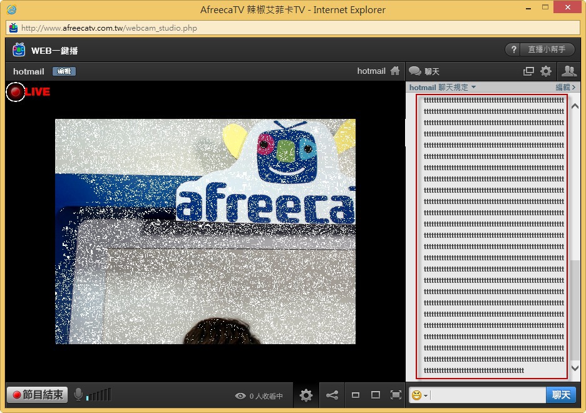Open the emoticon picker
Image resolution: width=586 pixels, height=413 pixels.
419,395
